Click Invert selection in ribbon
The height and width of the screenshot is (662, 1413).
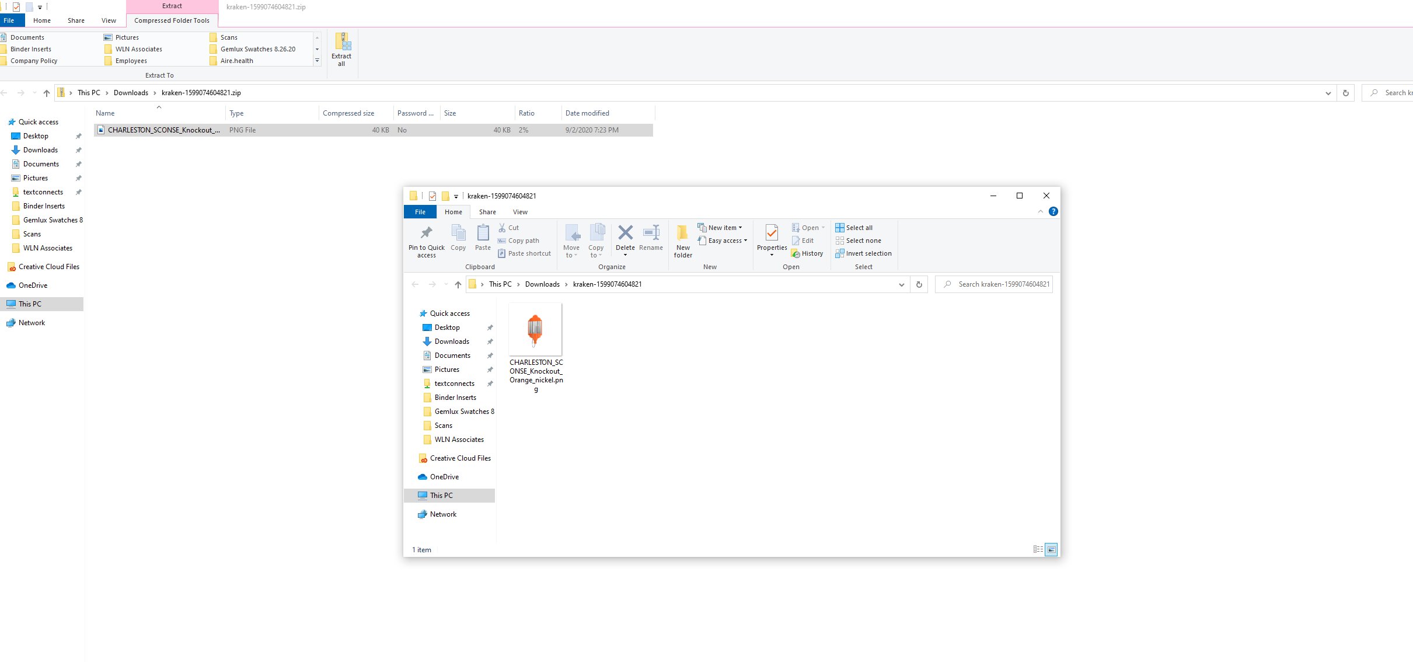coord(863,253)
